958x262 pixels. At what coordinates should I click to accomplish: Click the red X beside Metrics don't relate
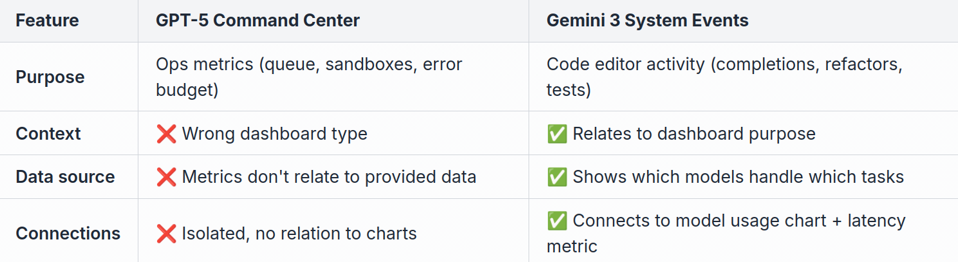click(x=166, y=177)
